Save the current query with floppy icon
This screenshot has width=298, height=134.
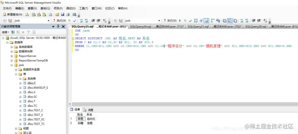click(62, 15)
